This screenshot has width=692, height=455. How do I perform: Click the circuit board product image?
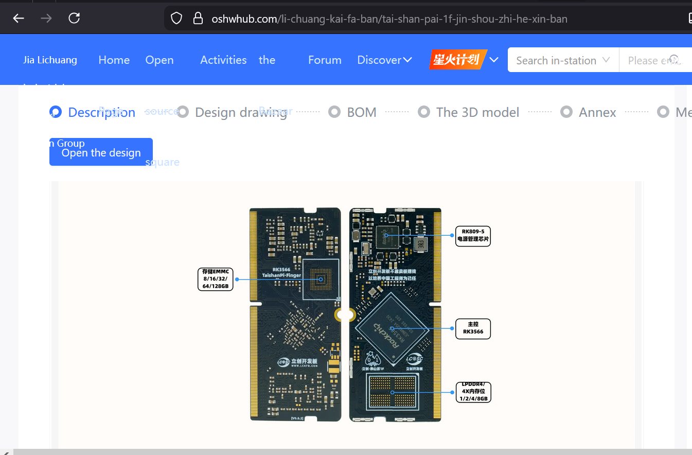click(x=345, y=314)
